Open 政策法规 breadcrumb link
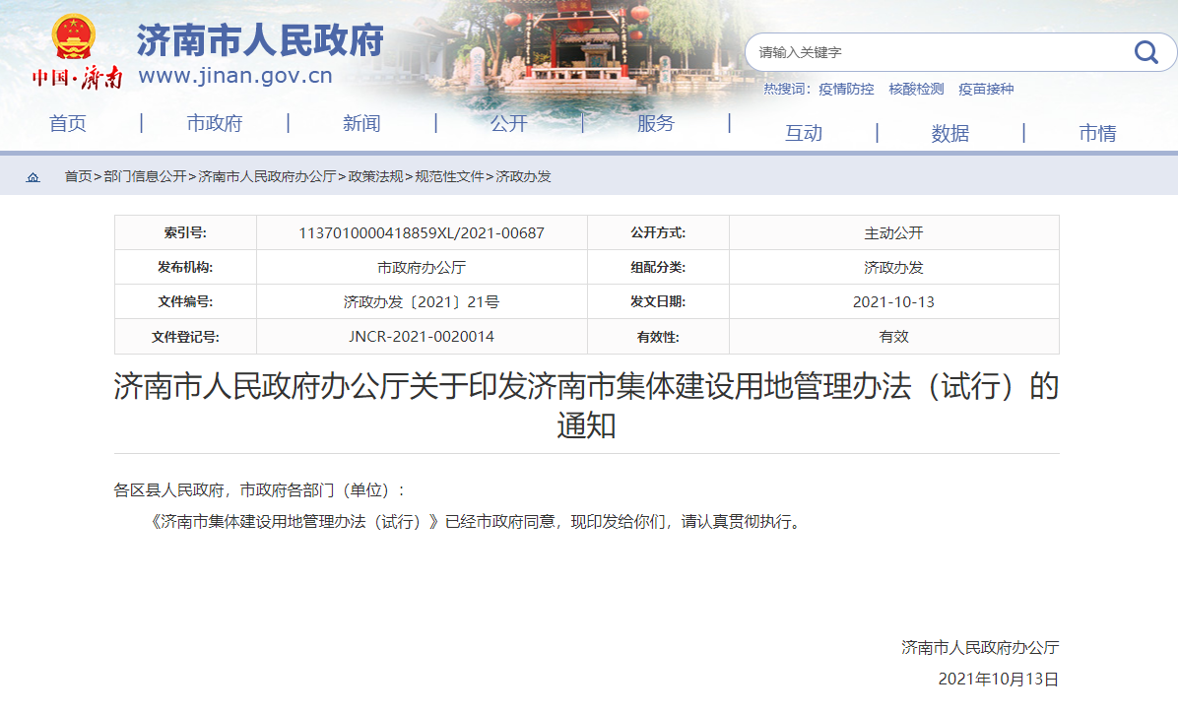The width and height of the screenshot is (1178, 714). 375,176
